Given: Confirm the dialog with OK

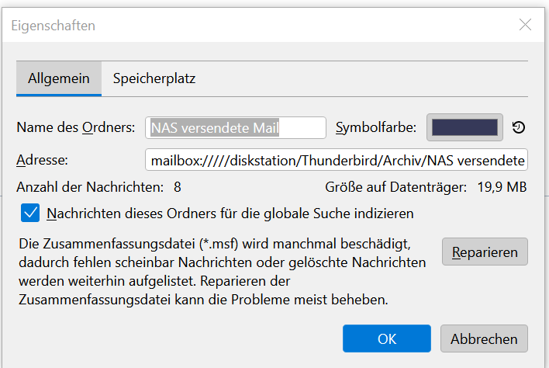Looking at the screenshot, I should click(386, 338).
